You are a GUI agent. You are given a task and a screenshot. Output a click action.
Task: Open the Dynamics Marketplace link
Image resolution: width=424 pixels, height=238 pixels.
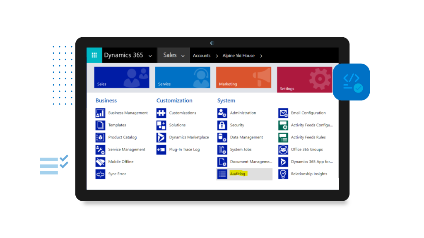click(x=189, y=137)
